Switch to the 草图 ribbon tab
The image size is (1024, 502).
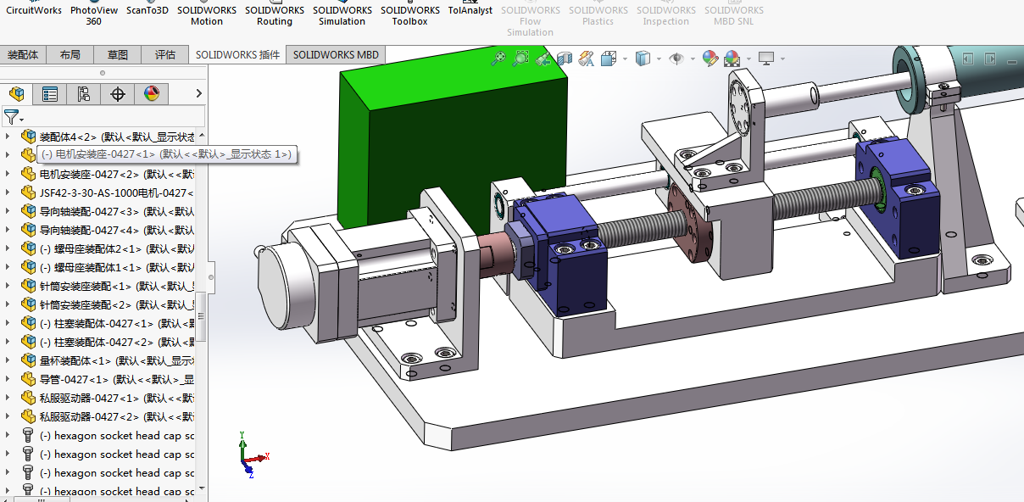tap(118, 54)
